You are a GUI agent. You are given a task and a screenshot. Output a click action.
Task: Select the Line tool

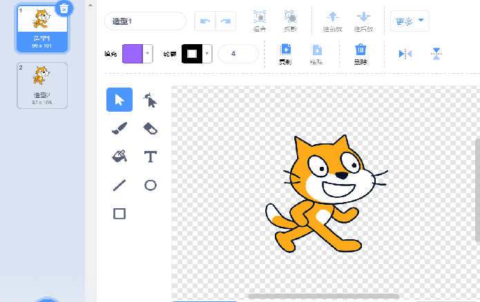pyautogui.click(x=119, y=185)
